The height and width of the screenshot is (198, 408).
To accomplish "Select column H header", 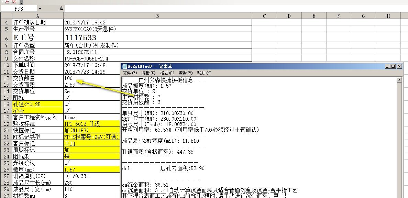I will (388, 16).
